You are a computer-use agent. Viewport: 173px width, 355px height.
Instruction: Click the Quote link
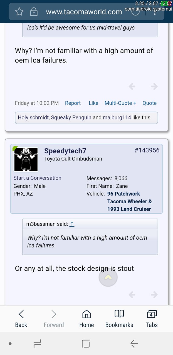(150, 103)
